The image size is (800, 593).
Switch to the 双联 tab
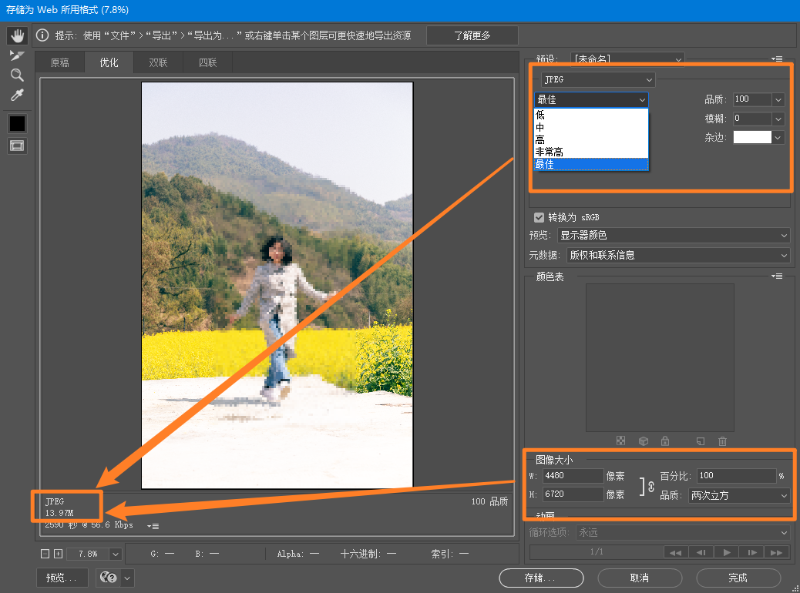click(158, 62)
